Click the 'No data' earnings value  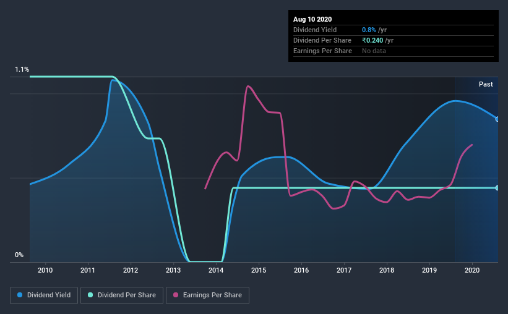374,51
